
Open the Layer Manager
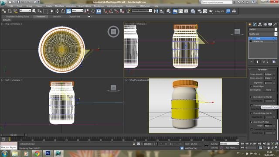(x=169, y=11)
